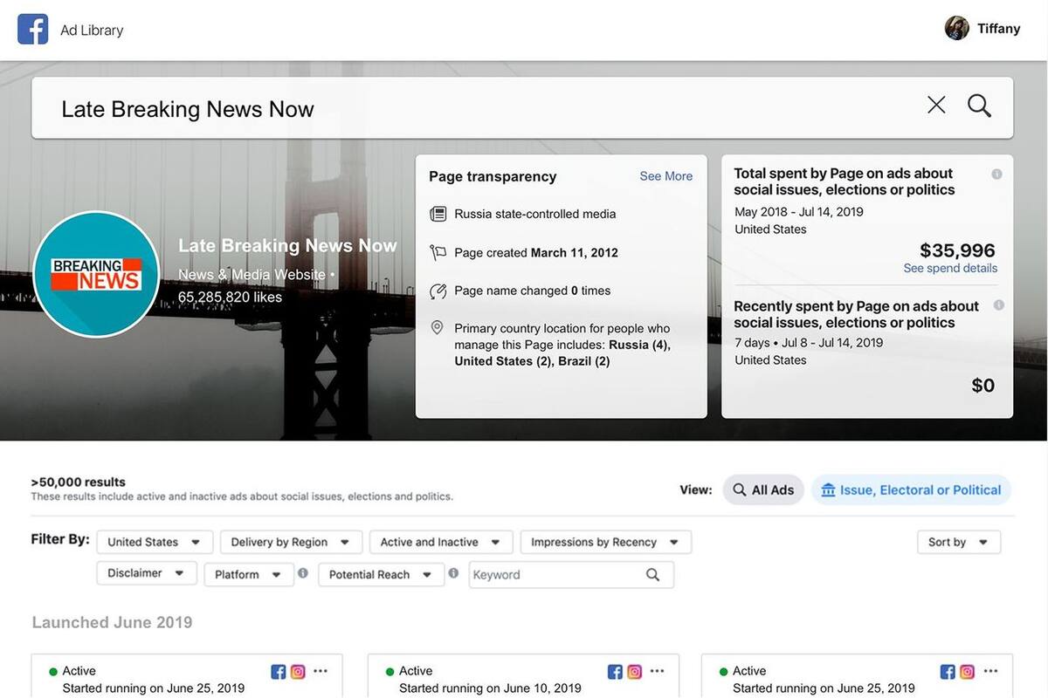The height and width of the screenshot is (698, 1048).
Task: Click the search magnifying glass icon
Action: [979, 105]
